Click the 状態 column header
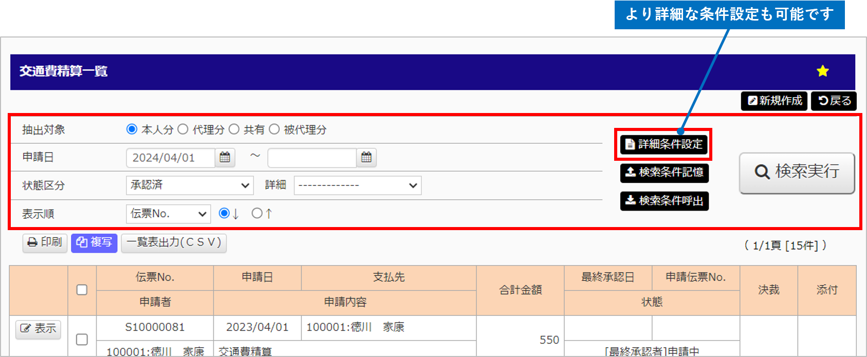 (x=652, y=303)
